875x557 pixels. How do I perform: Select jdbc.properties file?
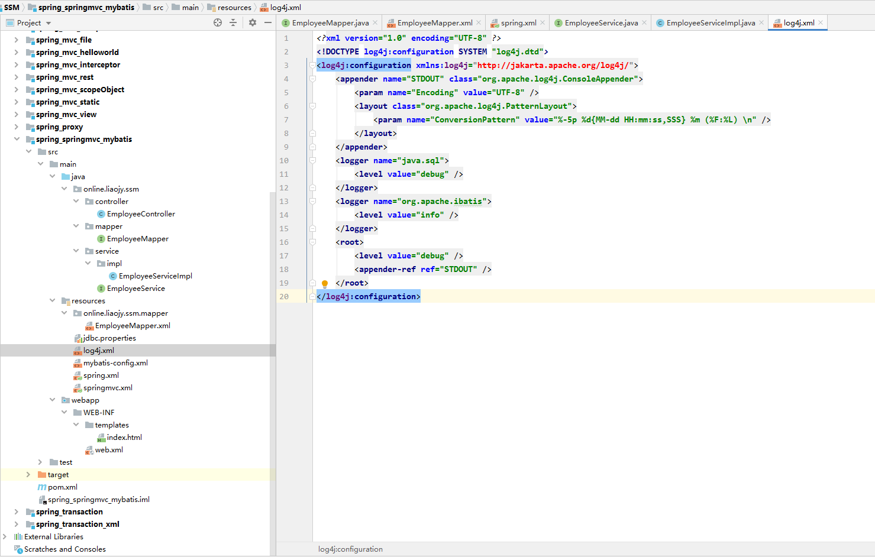(x=109, y=338)
